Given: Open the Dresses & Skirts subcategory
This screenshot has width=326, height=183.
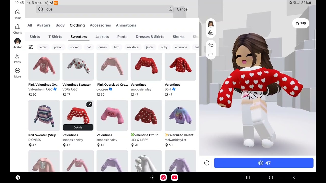Looking at the screenshot, I should pyautogui.click(x=150, y=37).
